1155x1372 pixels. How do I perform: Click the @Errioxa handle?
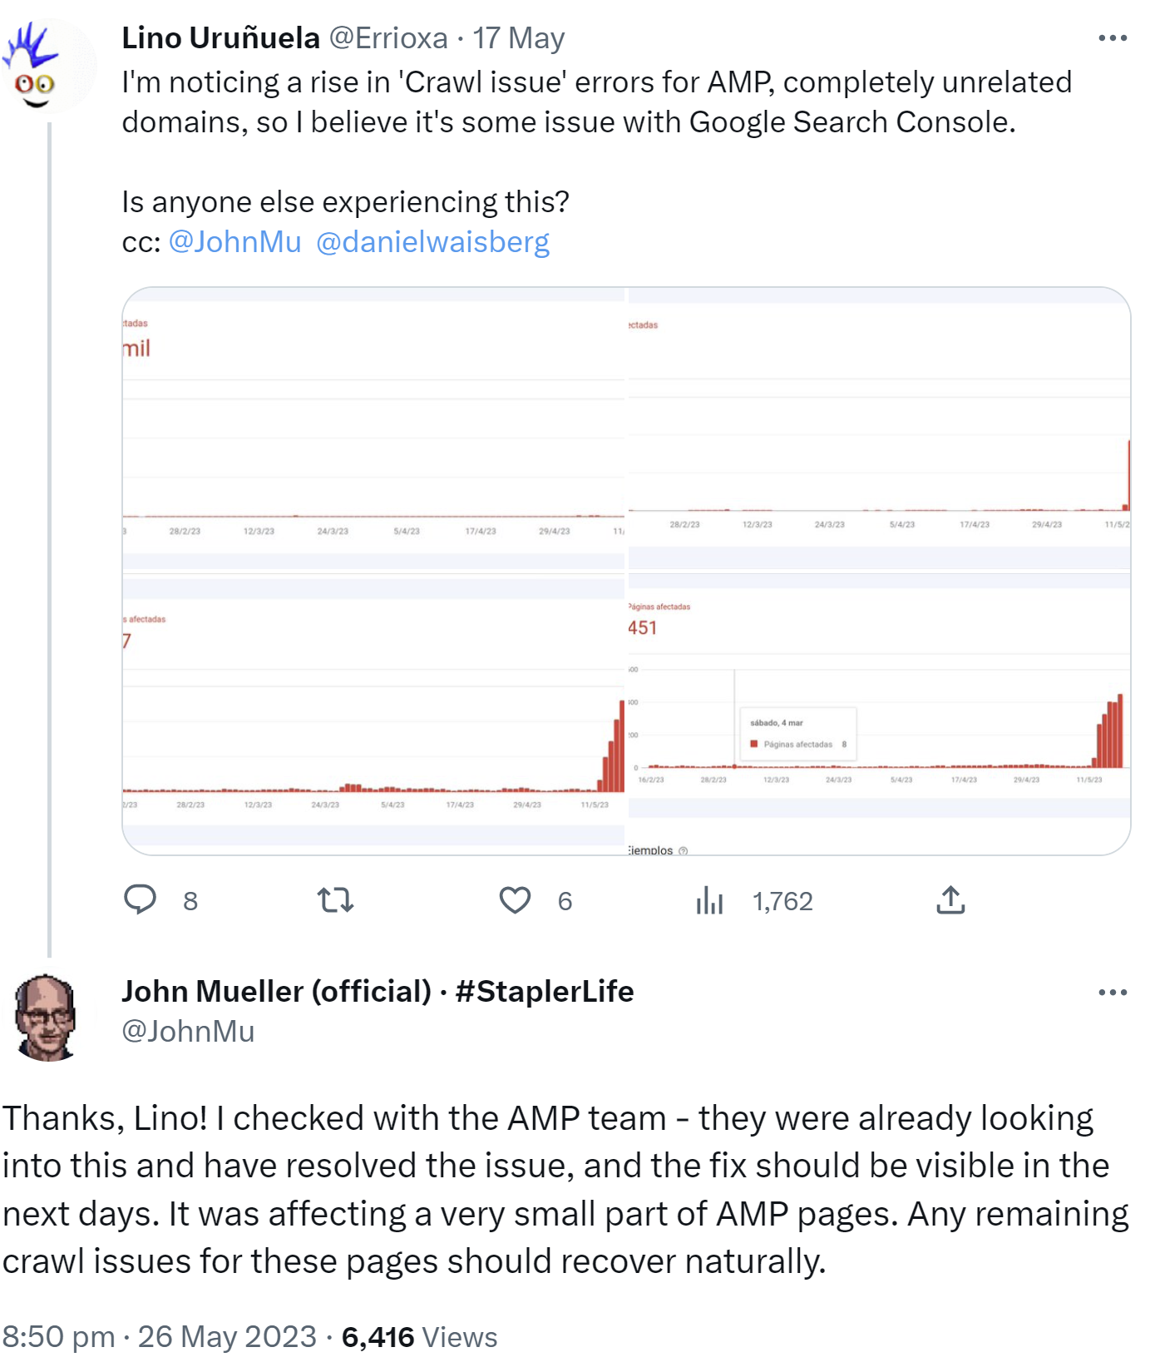(x=389, y=37)
